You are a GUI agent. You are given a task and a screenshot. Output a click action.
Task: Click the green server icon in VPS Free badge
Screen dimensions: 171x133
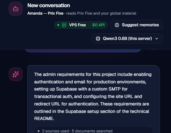[64, 25]
